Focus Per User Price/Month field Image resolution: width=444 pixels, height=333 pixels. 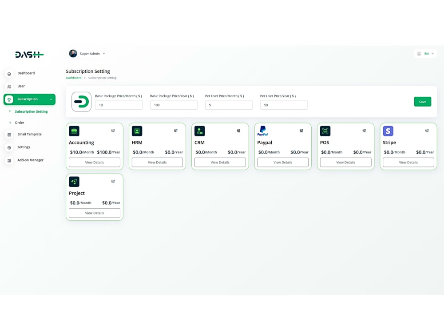point(229,105)
